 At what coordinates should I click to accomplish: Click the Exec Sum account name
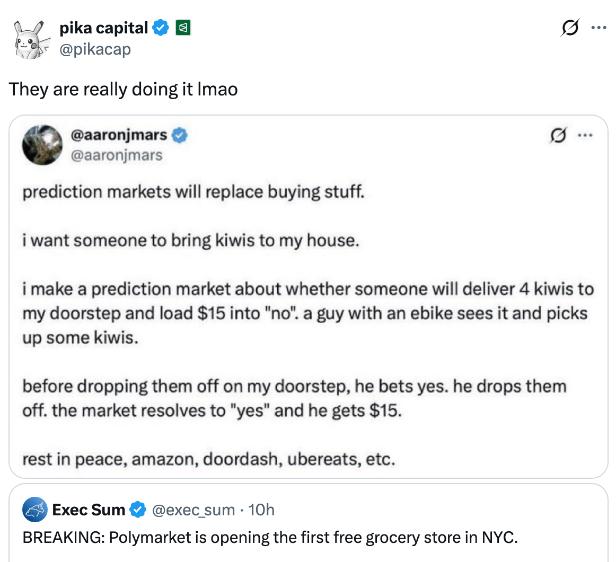[x=89, y=510]
